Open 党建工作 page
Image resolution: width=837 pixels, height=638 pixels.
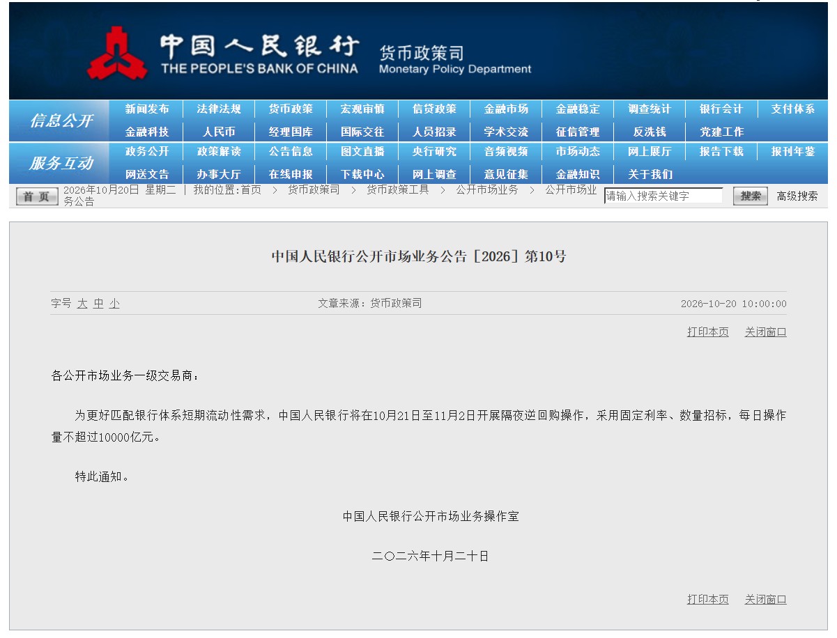[x=721, y=132]
